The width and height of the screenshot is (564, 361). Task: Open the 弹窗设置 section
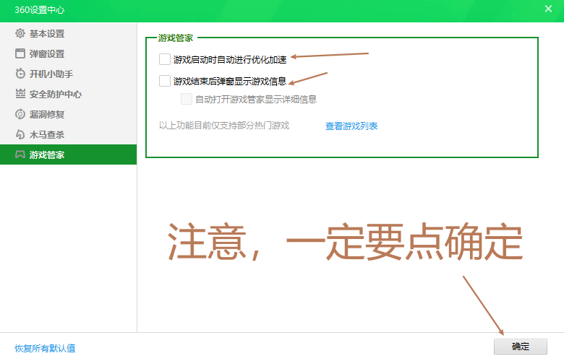tap(69, 53)
